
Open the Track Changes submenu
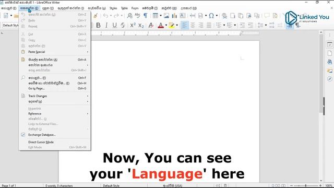pos(55,96)
